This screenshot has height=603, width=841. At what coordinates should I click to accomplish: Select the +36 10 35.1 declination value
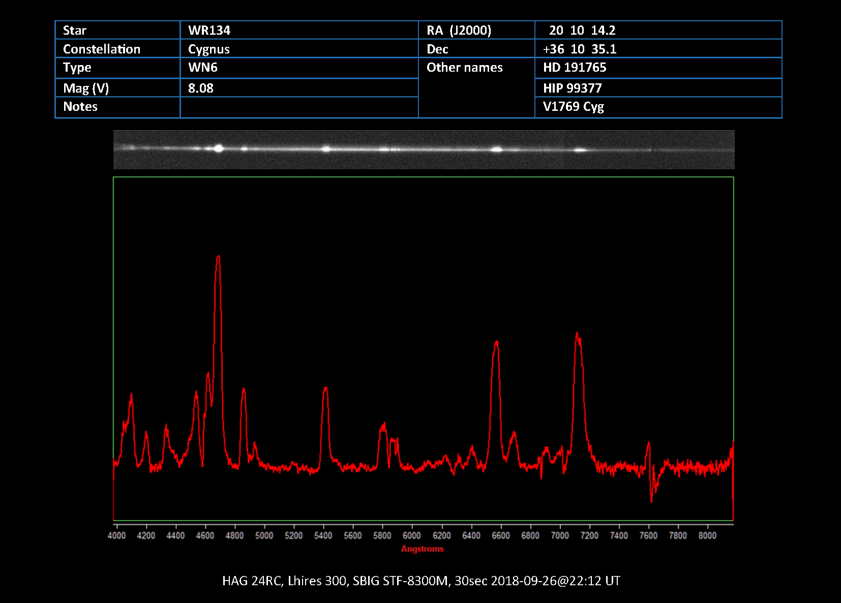click(x=580, y=49)
